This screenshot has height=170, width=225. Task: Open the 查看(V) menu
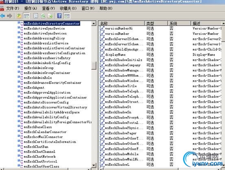(48, 9)
